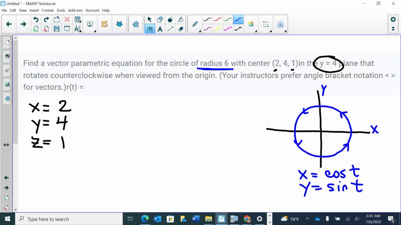Select the red pen color swatch
The width and height of the screenshot is (401, 225).
pos(218,19)
